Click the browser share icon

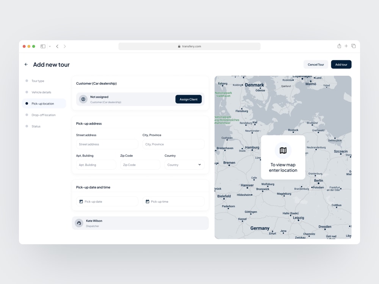[339, 46]
